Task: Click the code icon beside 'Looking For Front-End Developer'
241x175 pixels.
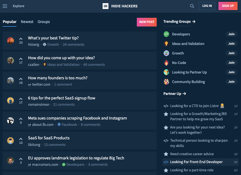Action: tap(166, 162)
